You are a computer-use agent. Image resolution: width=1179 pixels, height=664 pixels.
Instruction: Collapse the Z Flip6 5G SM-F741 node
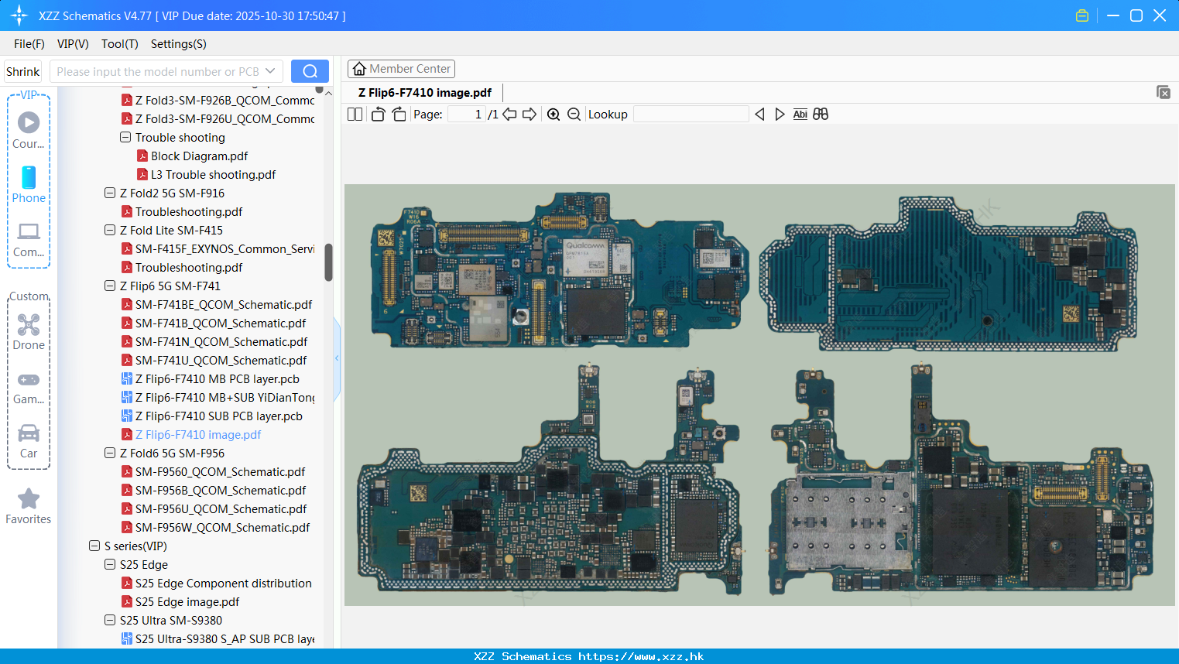110,286
